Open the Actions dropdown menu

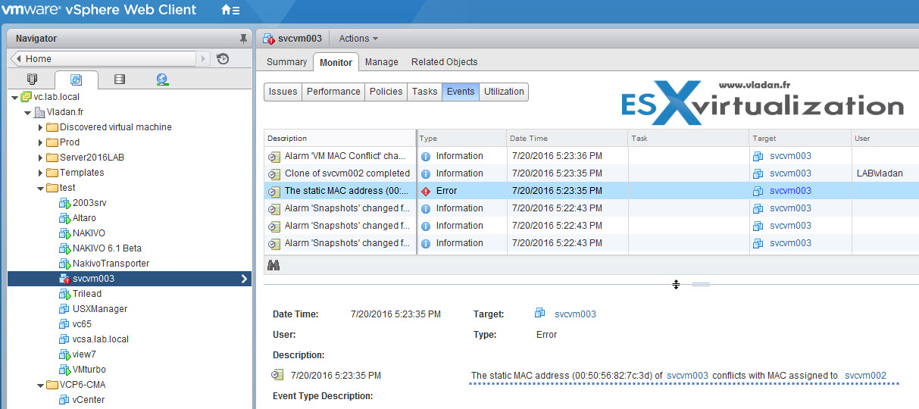[x=358, y=39]
